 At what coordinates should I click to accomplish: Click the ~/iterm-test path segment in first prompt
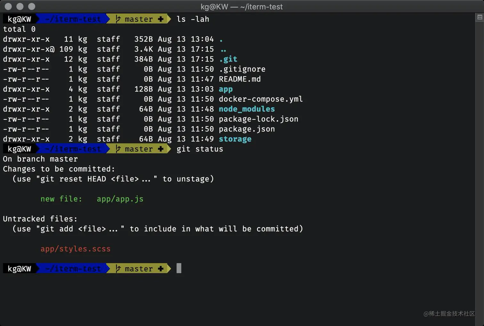(x=73, y=19)
